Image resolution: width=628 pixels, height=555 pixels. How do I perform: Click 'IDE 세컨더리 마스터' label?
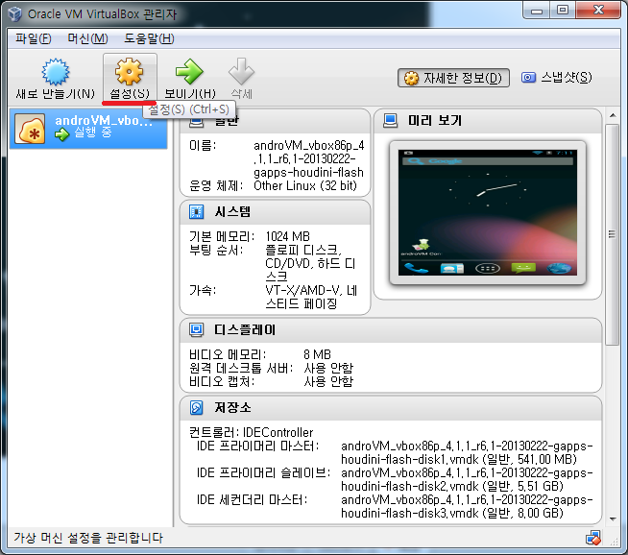pyautogui.click(x=252, y=499)
